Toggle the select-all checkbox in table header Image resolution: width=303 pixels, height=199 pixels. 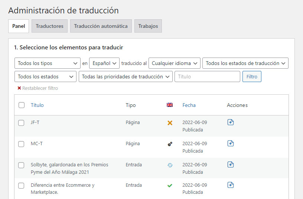pyautogui.click(x=22, y=105)
